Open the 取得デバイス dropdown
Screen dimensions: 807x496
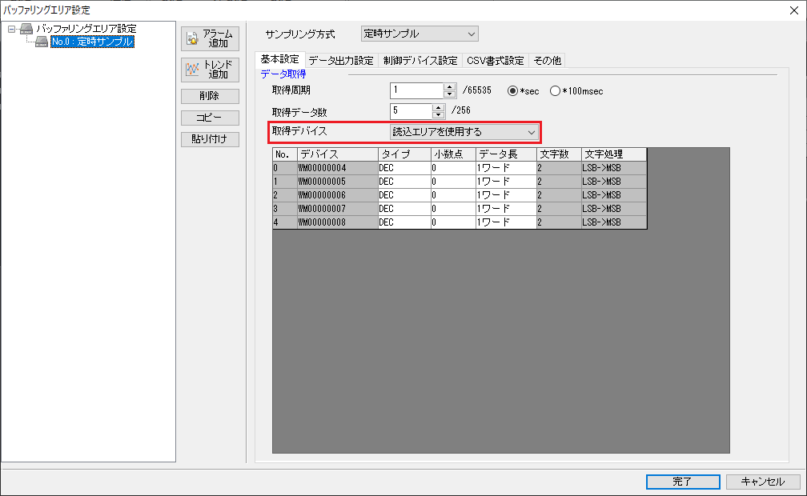[x=464, y=132]
